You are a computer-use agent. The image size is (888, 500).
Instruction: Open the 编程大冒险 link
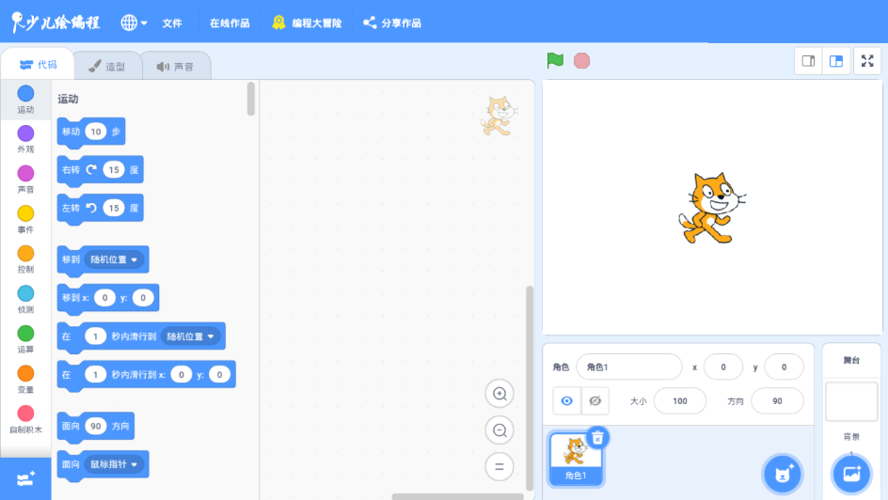(x=307, y=23)
